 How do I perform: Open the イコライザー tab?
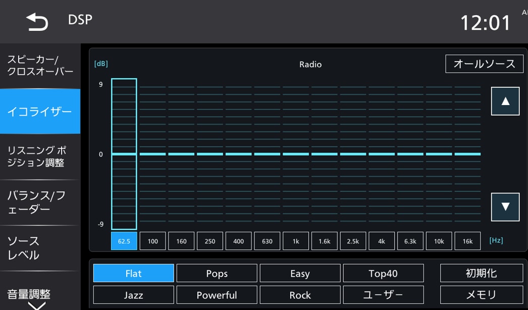(40, 112)
